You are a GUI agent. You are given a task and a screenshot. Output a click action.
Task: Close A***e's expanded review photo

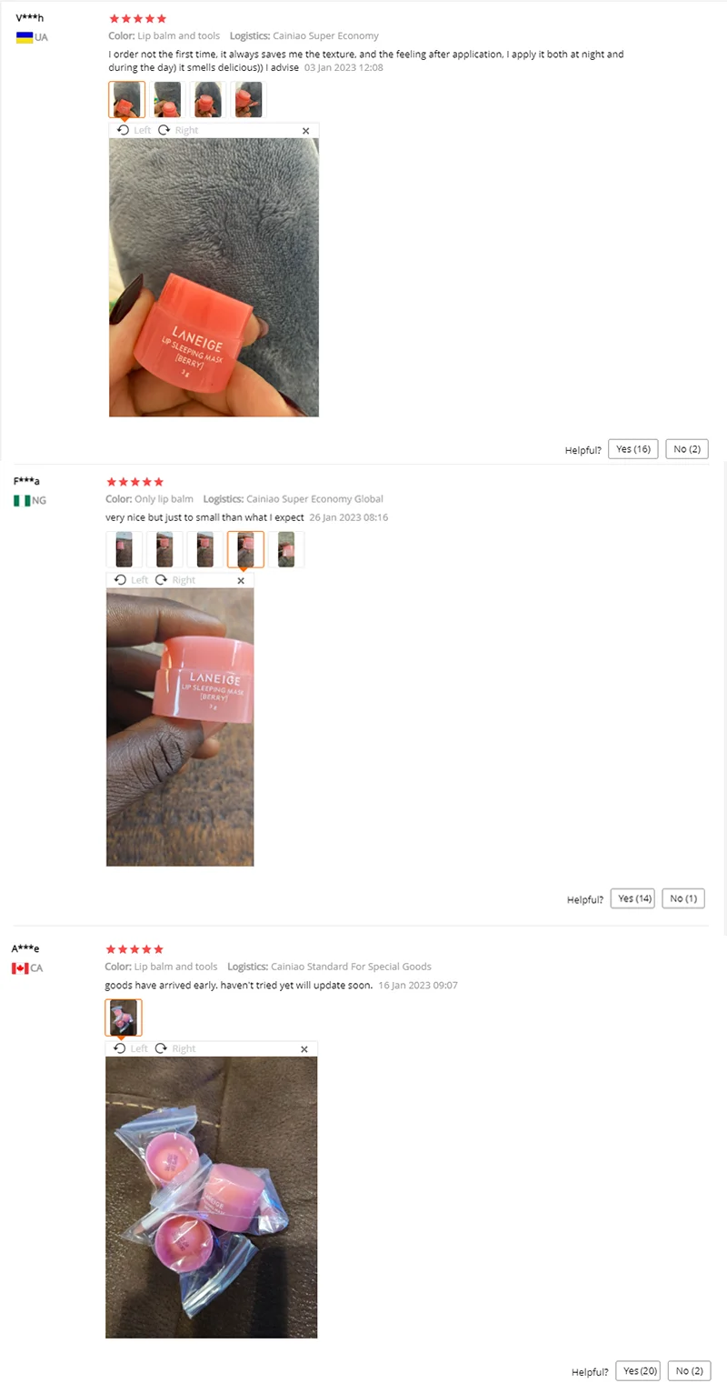[x=304, y=1049]
